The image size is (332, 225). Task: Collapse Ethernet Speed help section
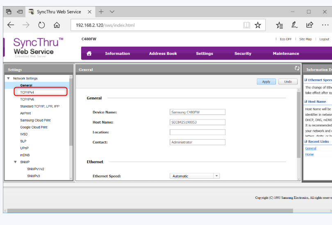point(305,80)
